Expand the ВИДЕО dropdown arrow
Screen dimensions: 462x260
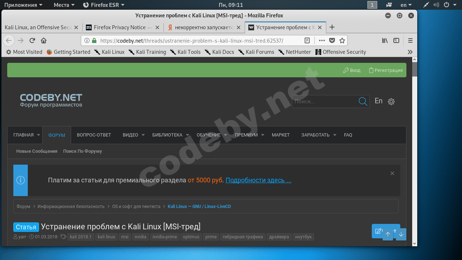point(143,135)
